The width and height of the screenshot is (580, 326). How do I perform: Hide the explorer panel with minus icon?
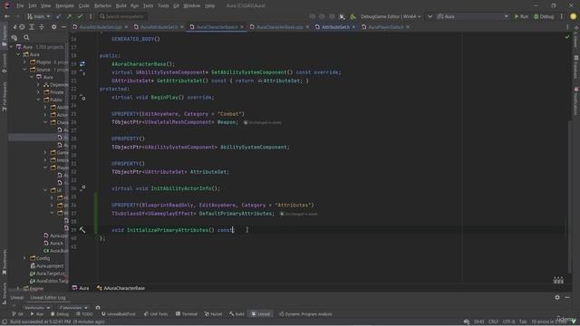[x=63, y=27]
